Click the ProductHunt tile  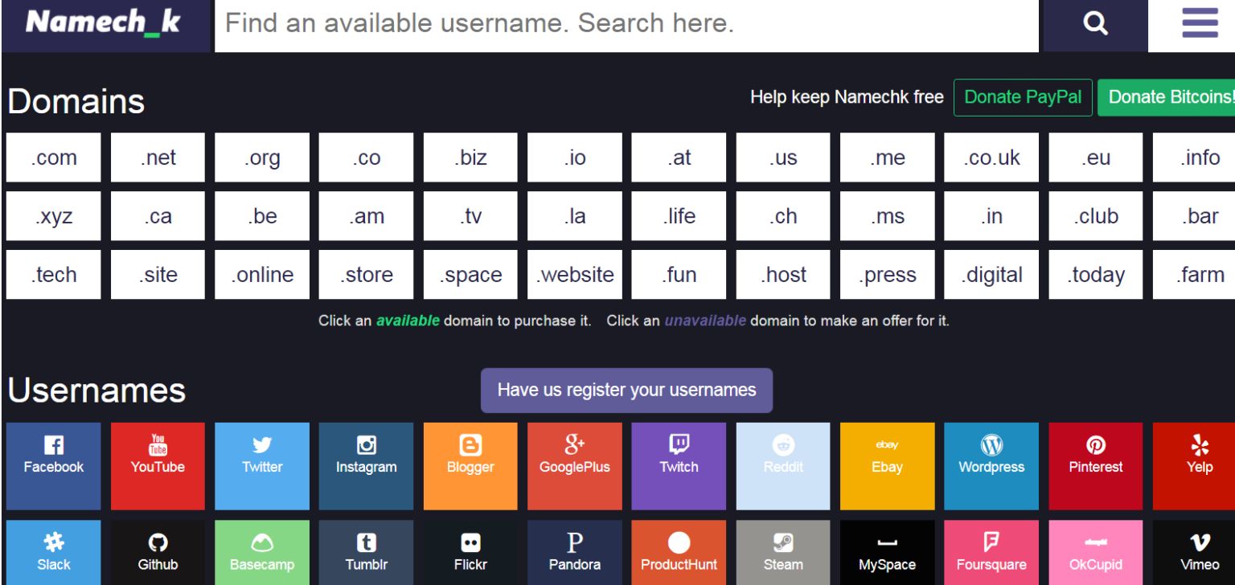679,553
